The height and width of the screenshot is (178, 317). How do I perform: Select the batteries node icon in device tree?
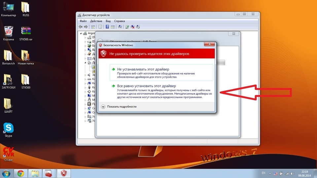tap(89, 45)
